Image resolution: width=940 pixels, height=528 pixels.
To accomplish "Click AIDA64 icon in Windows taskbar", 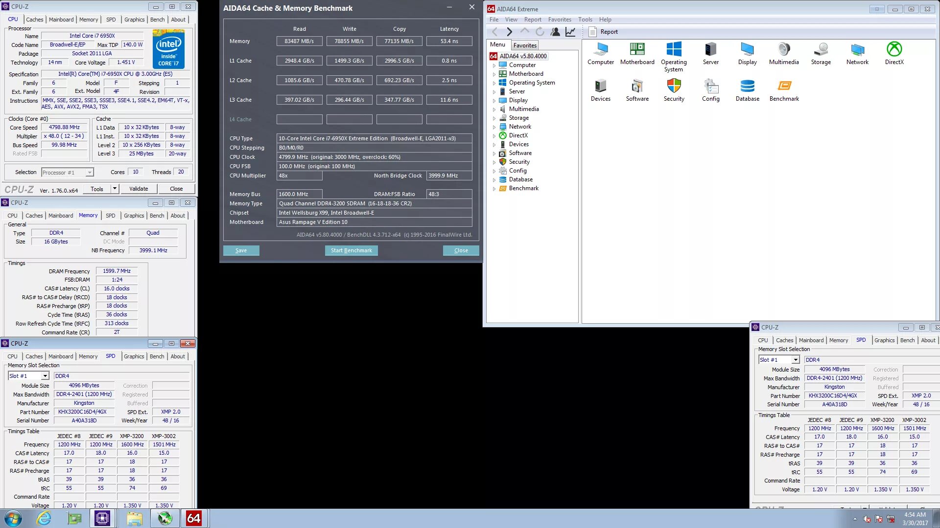I will (x=193, y=518).
